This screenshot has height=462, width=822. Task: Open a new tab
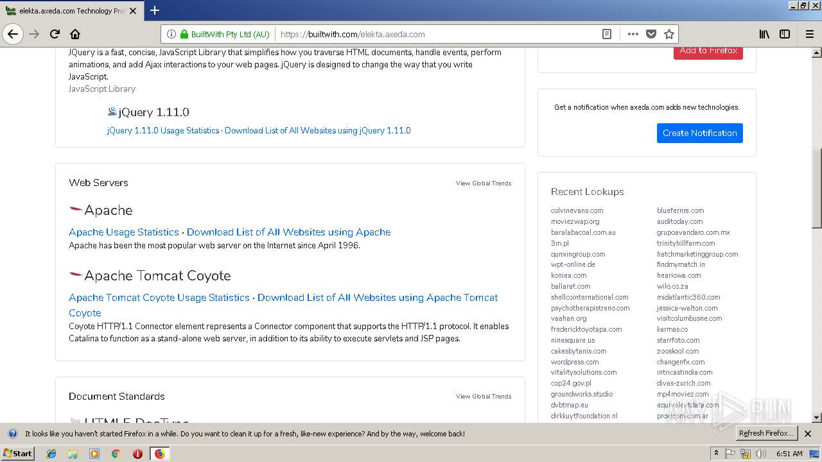coord(154,10)
